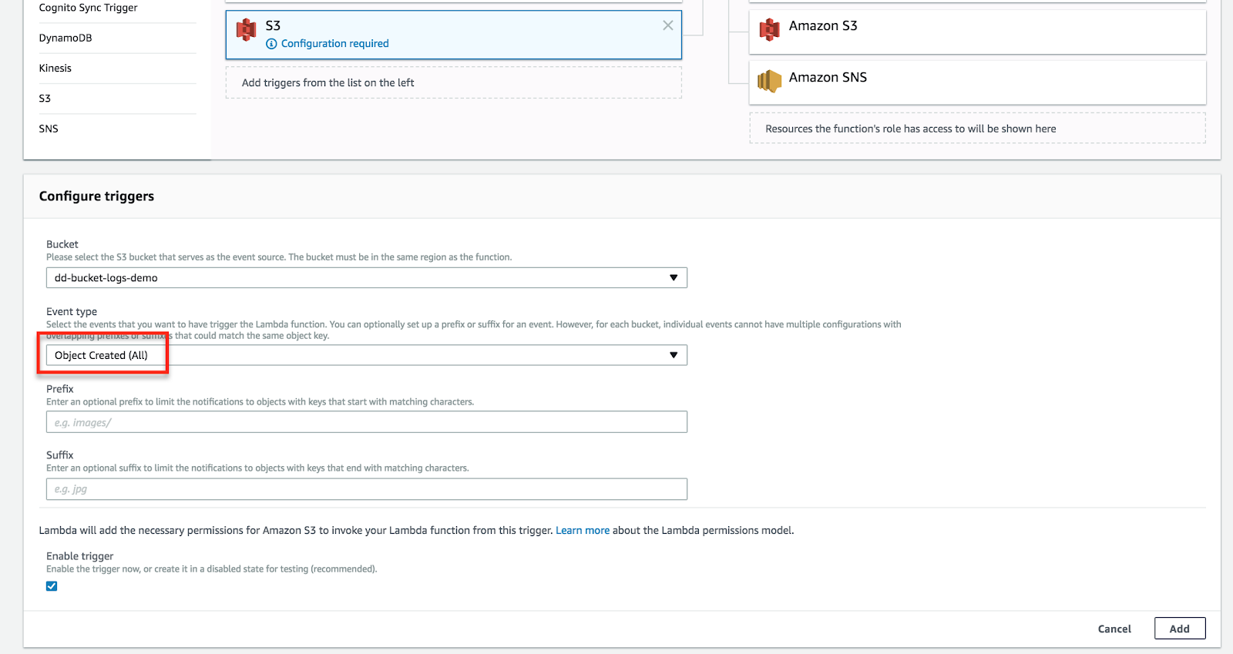Open the Bucket dropdown

click(366, 278)
